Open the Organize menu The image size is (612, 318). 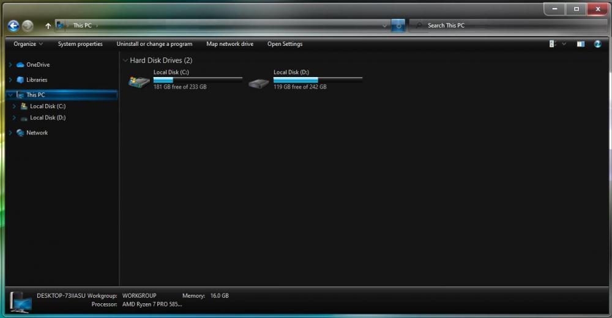coord(28,44)
